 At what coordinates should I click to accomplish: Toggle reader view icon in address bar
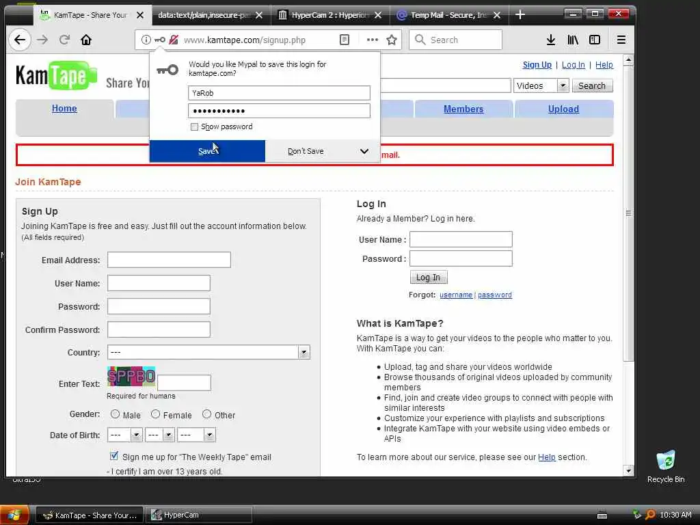pyautogui.click(x=345, y=40)
